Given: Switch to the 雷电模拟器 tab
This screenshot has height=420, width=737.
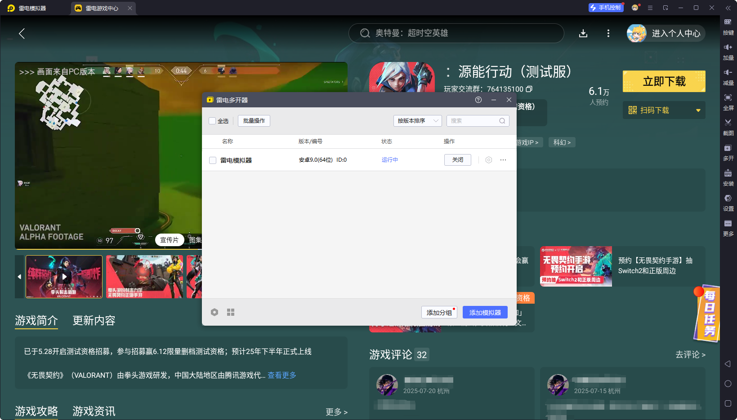Looking at the screenshot, I should click(x=32, y=8).
